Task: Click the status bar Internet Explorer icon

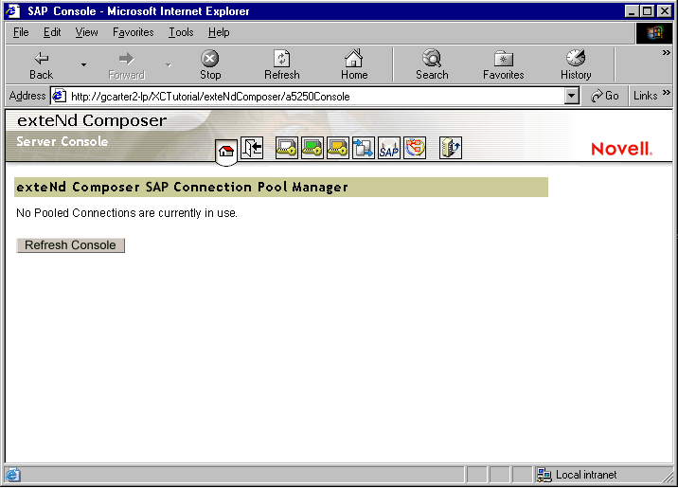Action: coord(12,475)
